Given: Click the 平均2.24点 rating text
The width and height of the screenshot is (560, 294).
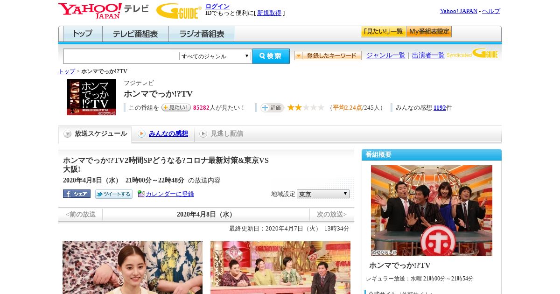Looking at the screenshot, I should click(x=347, y=108).
